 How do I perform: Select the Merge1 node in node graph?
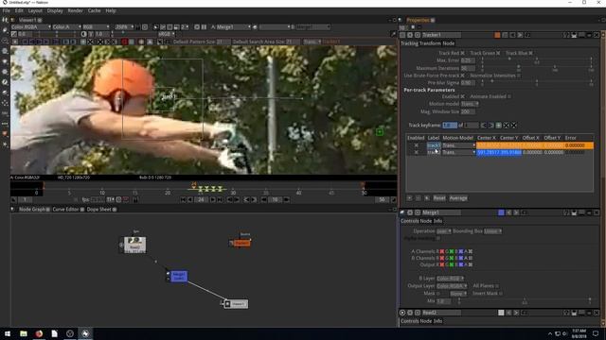[x=179, y=276]
